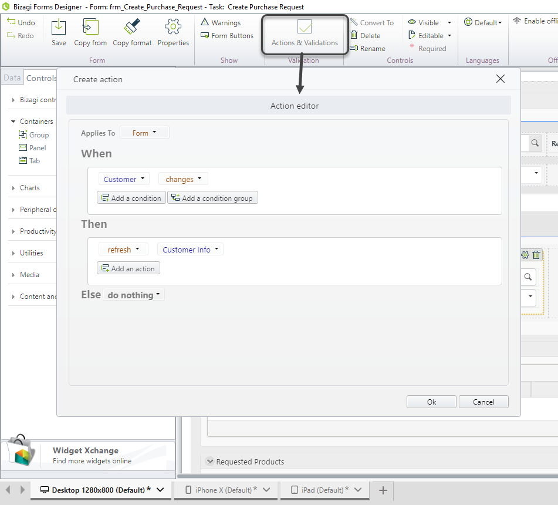Delete the selected control
558x505 pixels.
point(365,36)
